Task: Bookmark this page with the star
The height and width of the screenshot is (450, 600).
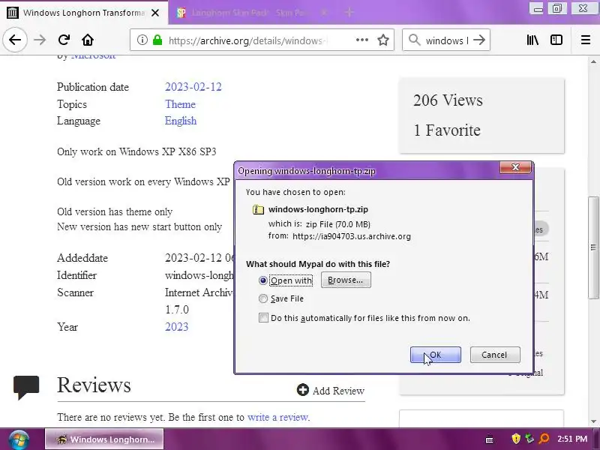Action: 383,40
